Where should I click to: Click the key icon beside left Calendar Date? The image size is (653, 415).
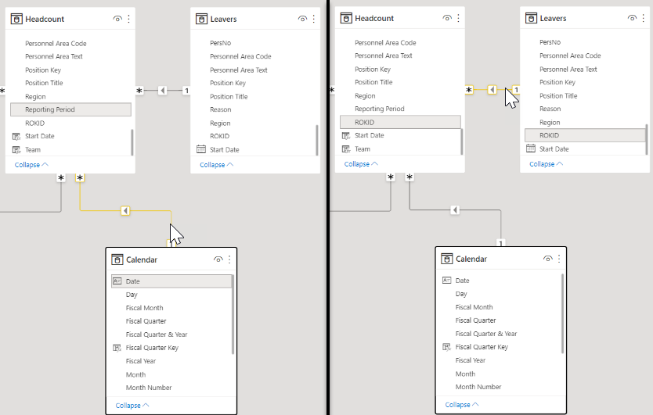click(117, 281)
